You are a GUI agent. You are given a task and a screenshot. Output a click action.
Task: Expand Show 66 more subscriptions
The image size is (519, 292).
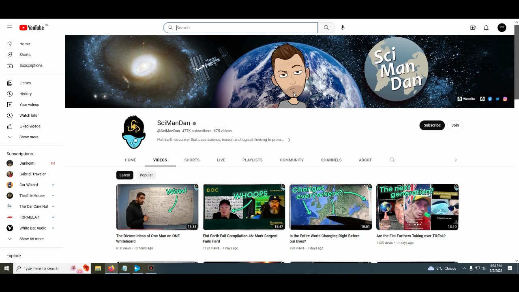[x=32, y=239]
